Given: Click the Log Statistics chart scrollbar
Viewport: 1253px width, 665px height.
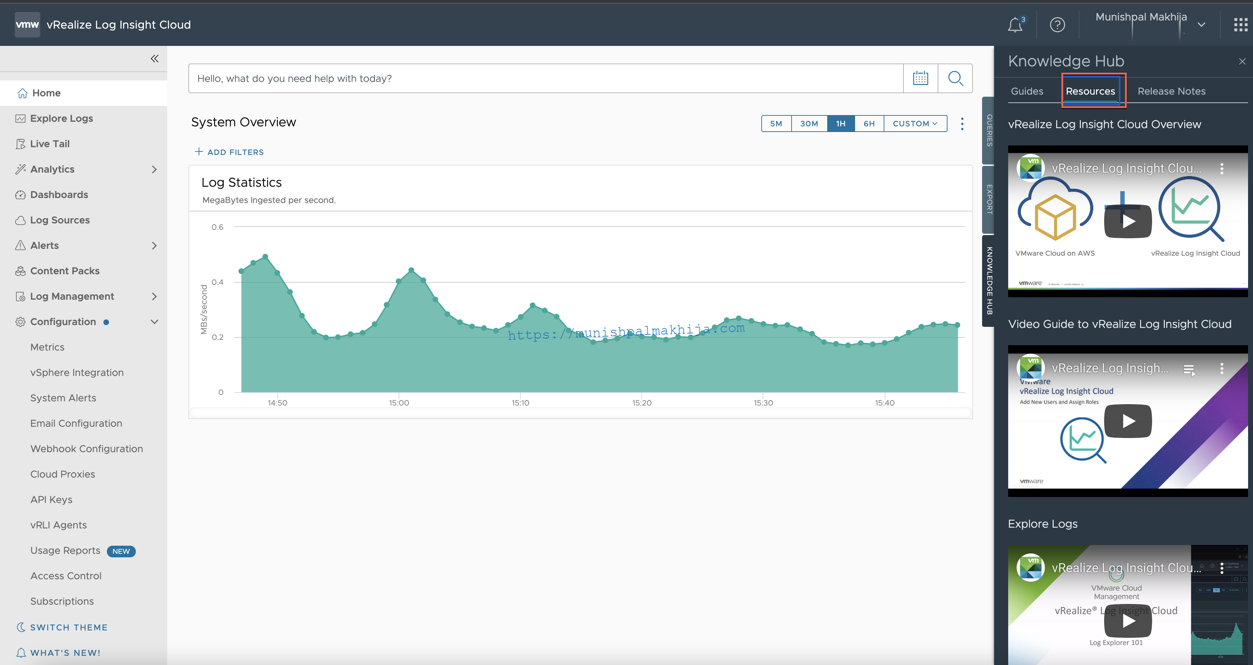Looking at the screenshot, I should 580,413.
